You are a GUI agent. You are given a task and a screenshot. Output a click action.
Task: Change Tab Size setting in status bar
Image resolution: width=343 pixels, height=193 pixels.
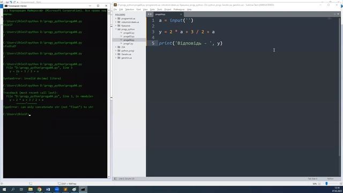(x=312, y=179)
